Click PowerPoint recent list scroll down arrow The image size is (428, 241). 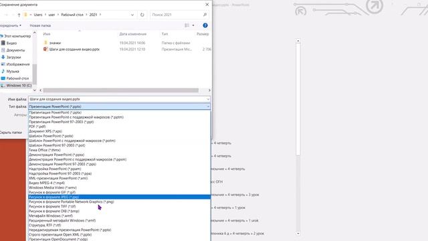click(x=298, y=234)
